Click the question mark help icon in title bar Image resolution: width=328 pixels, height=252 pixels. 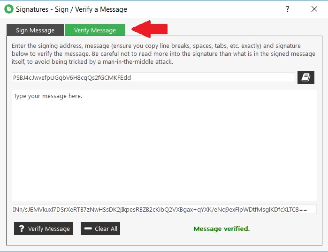[288, 9]
